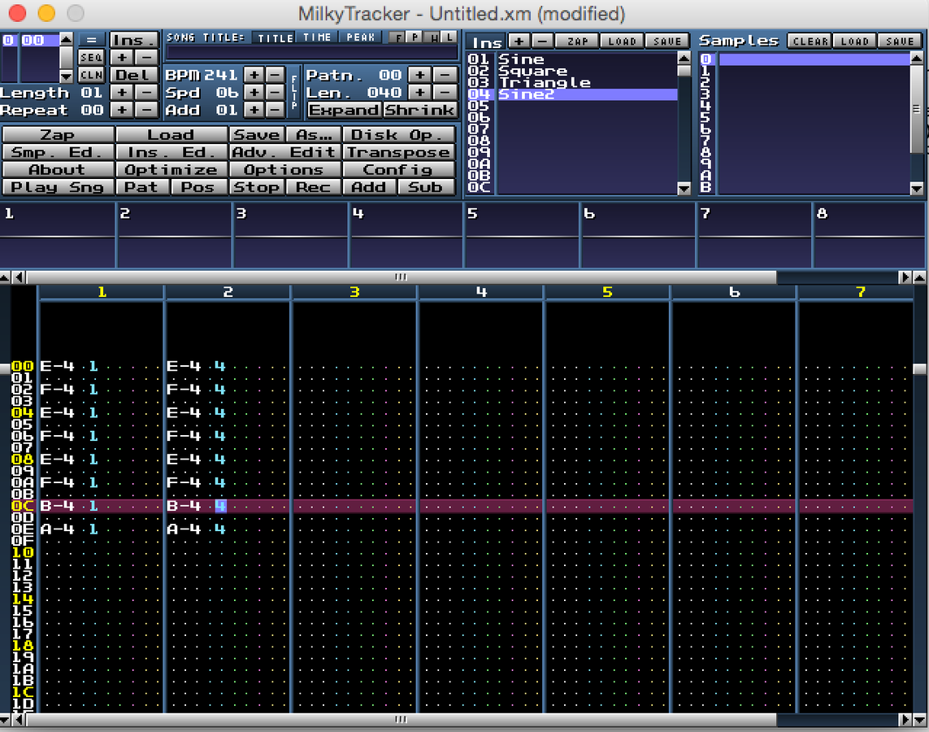Toggle the L live-switch button
The width and height of the screenshot is (929, 732).
450,37
